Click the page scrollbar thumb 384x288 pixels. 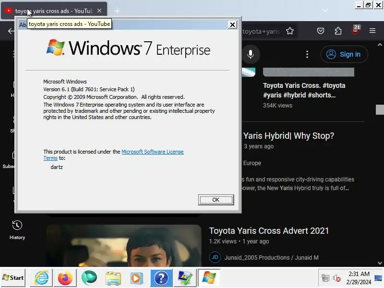point(380,109)
